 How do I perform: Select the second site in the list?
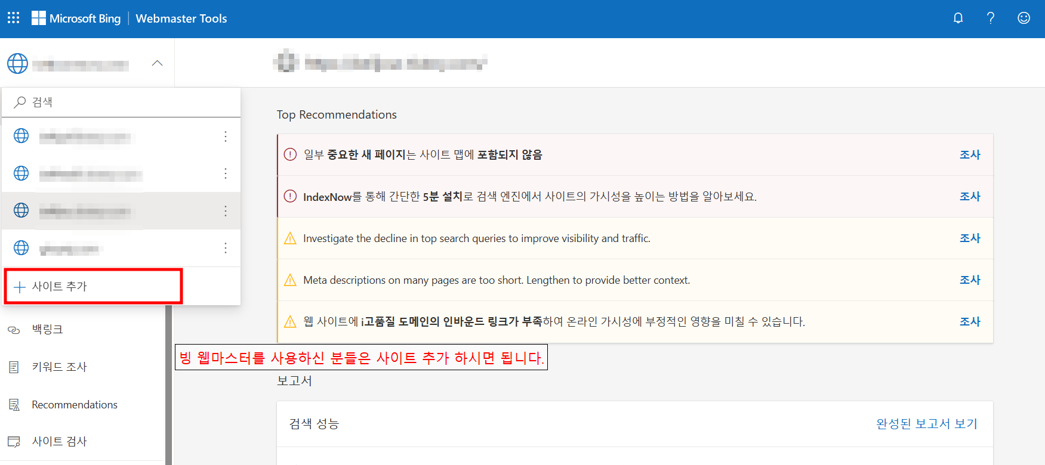tap(121, 173)
